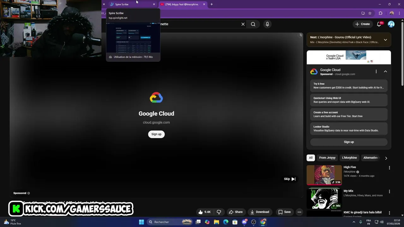Open File Explorer from the taskbar
The width and height of the screenshot is (404, 227).
217,222
